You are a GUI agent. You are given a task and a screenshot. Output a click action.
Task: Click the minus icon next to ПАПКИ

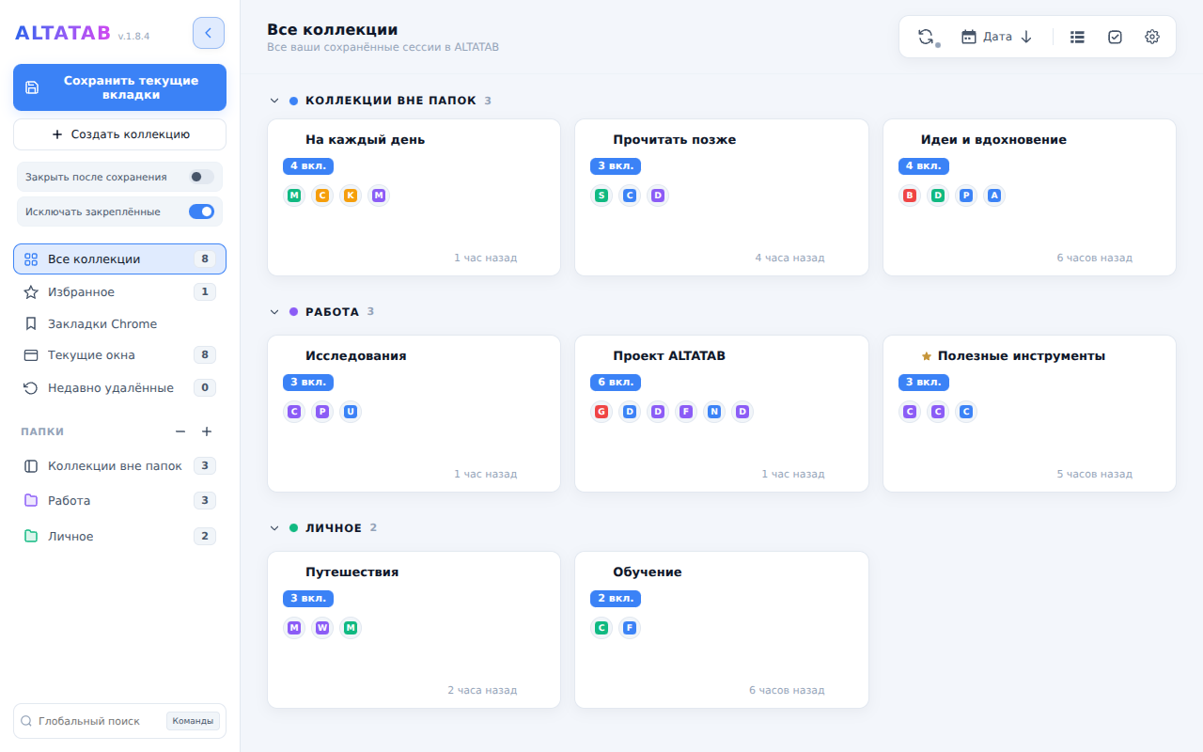pos(180,431)
